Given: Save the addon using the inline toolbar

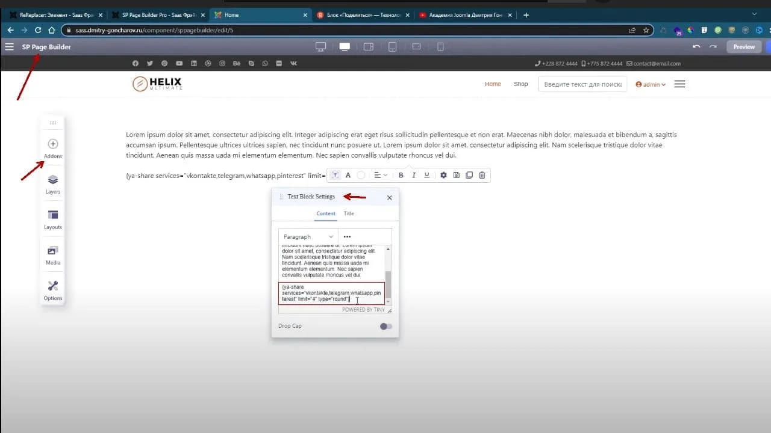Looking at the screenshot, I should (456, 175).
